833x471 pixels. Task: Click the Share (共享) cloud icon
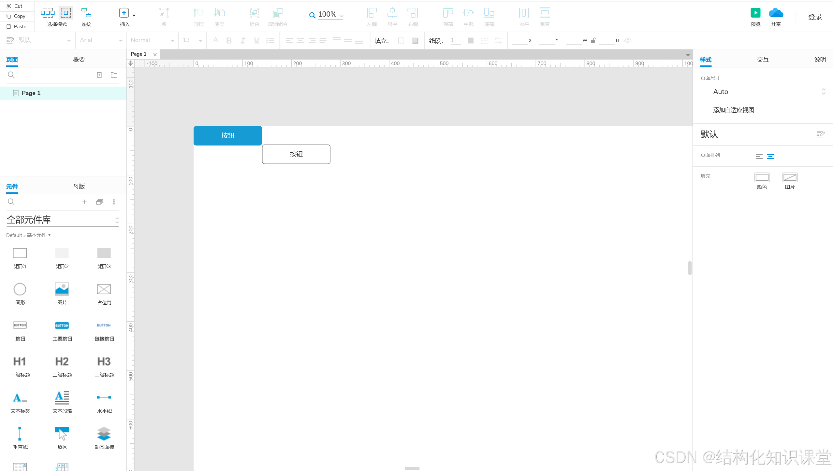(x=776, y=13)
